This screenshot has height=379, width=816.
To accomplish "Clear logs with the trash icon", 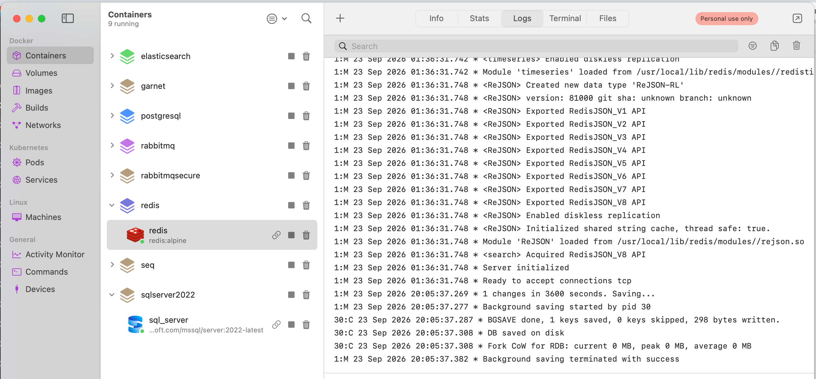I will [x=796, y=46].
